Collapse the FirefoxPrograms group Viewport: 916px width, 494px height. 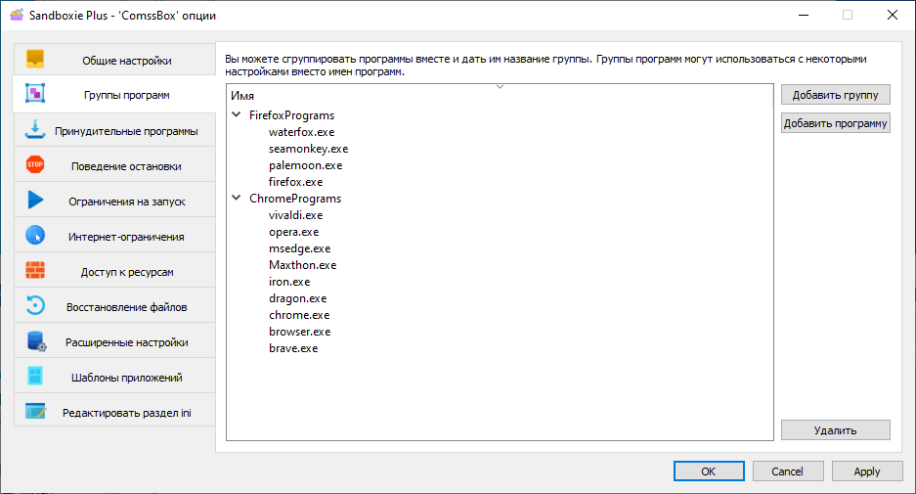(237, 114)
